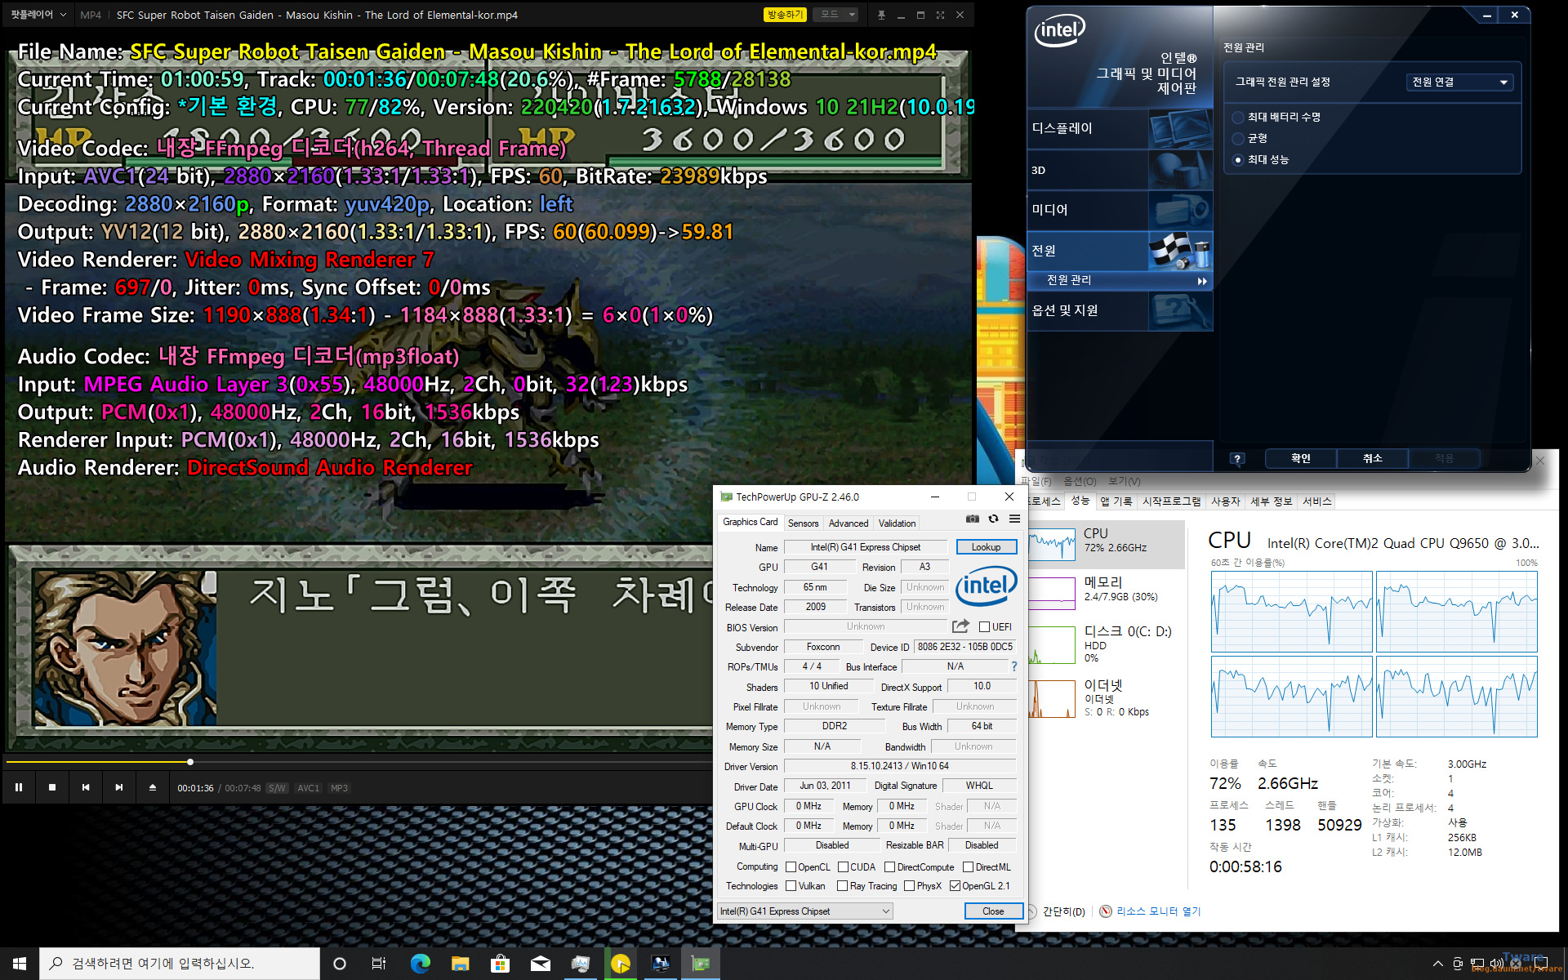Open GPU-Z hamburger menu icon
Screen dimensions: 1568x980
pyautogui.click(x=1014, y=519)
